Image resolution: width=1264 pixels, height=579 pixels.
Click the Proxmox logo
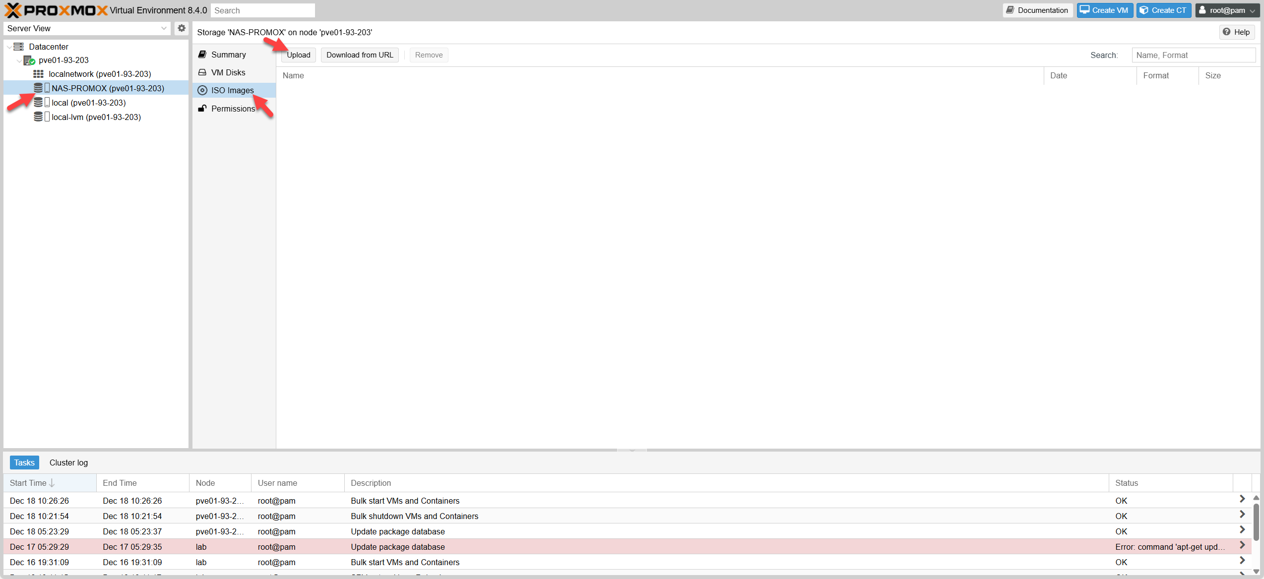[55, 10]
